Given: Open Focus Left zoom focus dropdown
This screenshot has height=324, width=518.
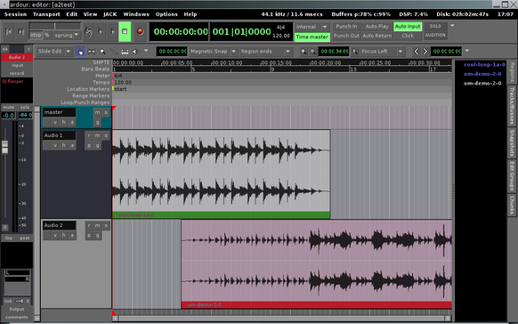Looking at the screenshot, I should 382,52.
